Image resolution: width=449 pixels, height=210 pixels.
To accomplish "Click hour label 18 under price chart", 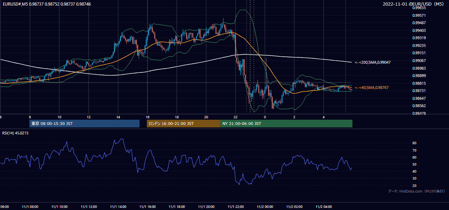I will click(x=177, y=117).
